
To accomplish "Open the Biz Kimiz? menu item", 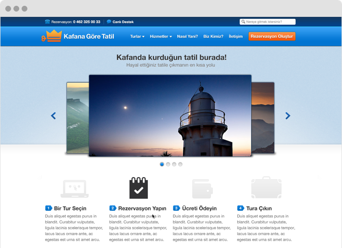I will point(213,37).
